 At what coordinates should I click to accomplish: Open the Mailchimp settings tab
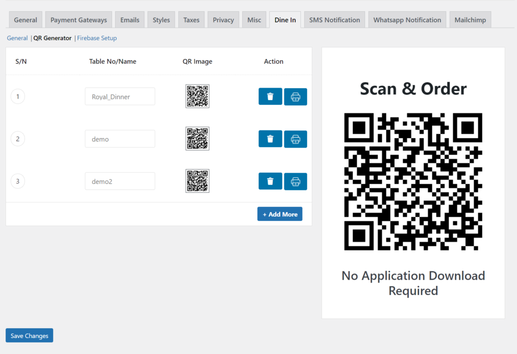(470, 20)
